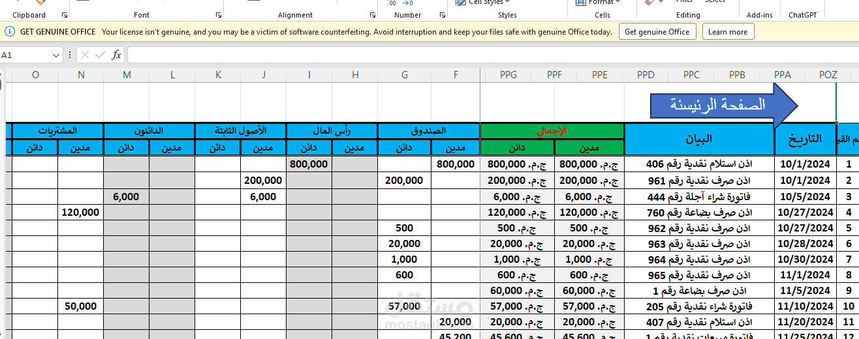The image size is (859, 339).
Task: Select the الدائنون header cell
Action: click(x=149, y=130)
